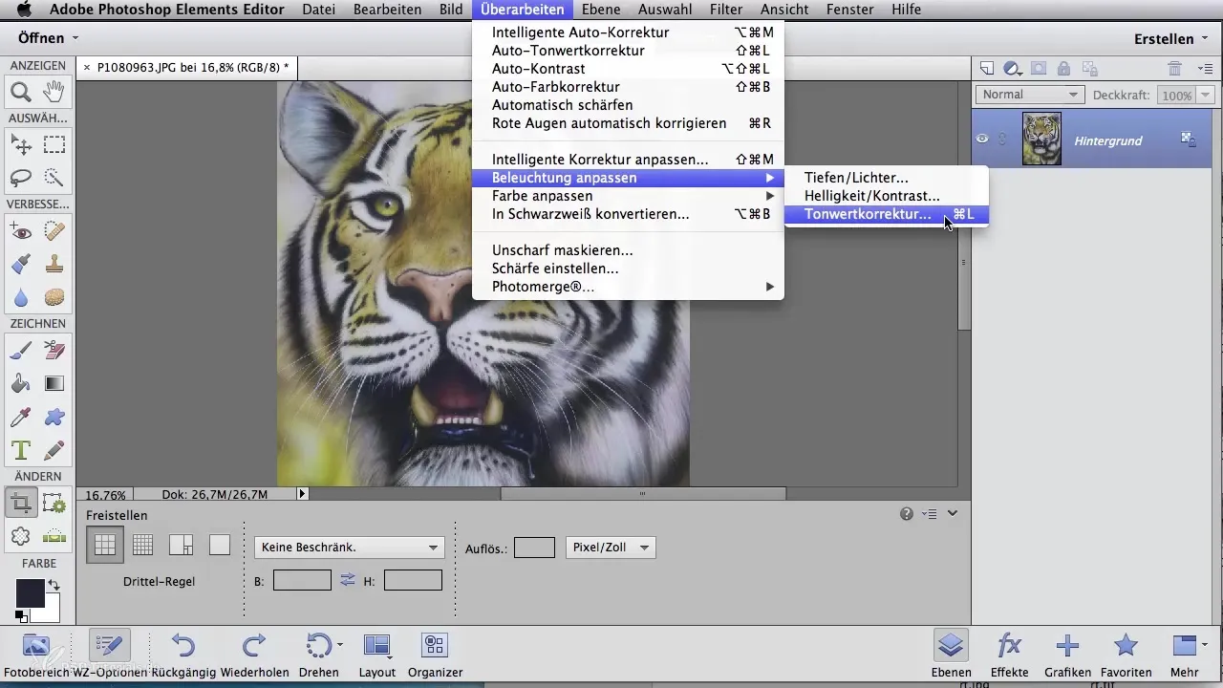Select the Hand tool
1223x688 pixels.
pyautogui.click(x=54, y=93)
